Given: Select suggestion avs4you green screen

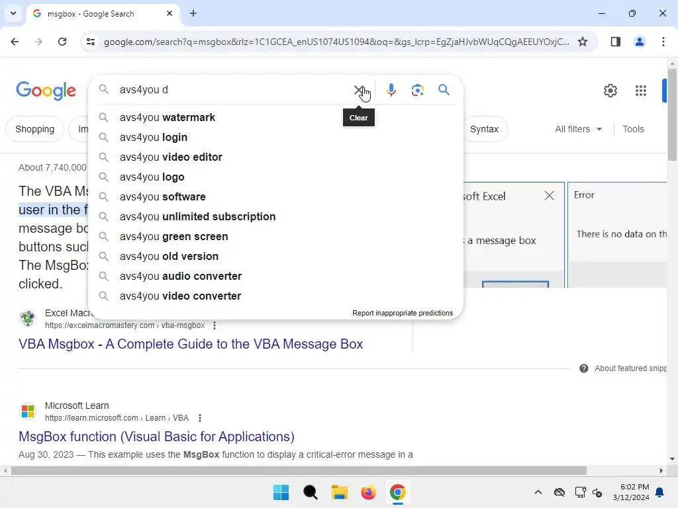Looking at the screenshot, I should (275, 237).
